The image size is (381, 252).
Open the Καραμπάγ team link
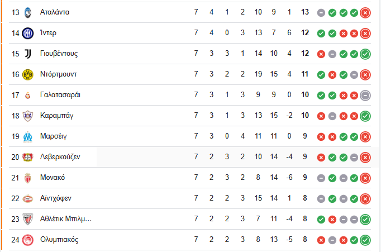(57, 116)
